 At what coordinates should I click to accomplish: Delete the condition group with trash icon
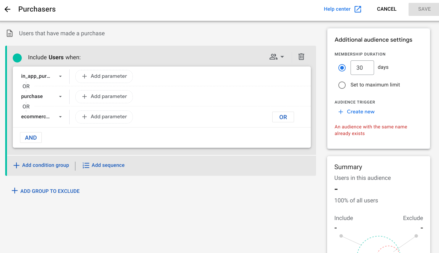tap(301, 57)
